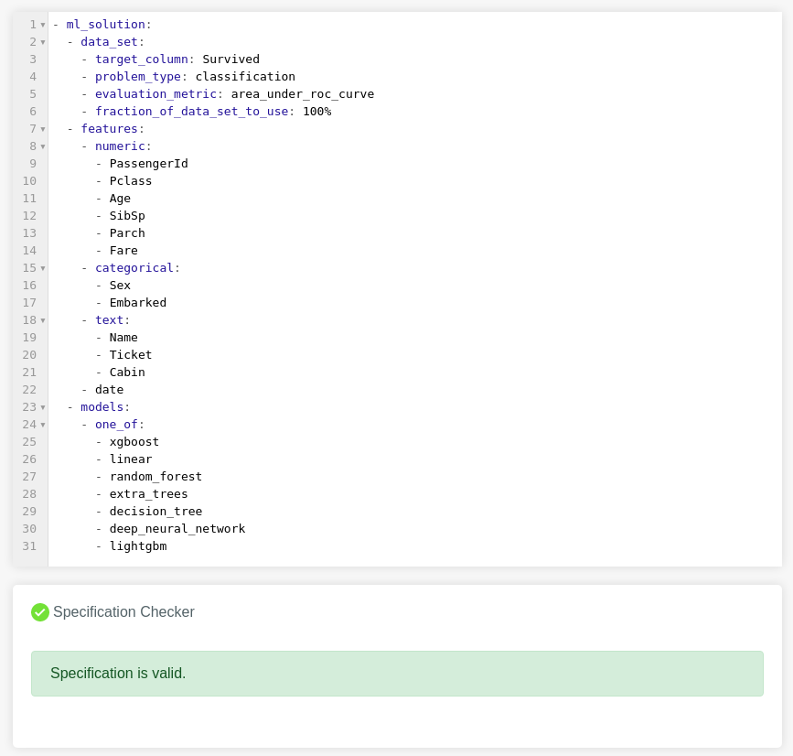The height and width of the screenshot is (756, 793).
Task: Place cursor on area_under_roc_curve value
Action: (x=303, y=94)
